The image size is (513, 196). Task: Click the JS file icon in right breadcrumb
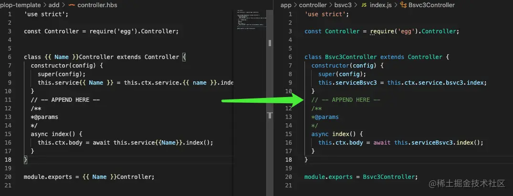pos(364,5)
